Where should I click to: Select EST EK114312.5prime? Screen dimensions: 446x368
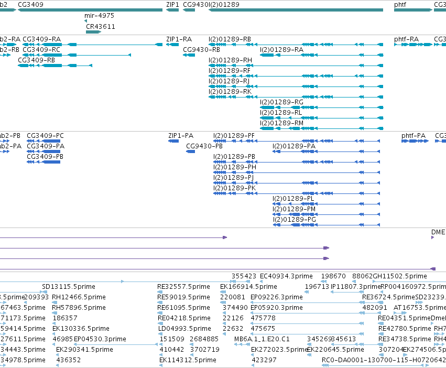click(x=188, y=360)
